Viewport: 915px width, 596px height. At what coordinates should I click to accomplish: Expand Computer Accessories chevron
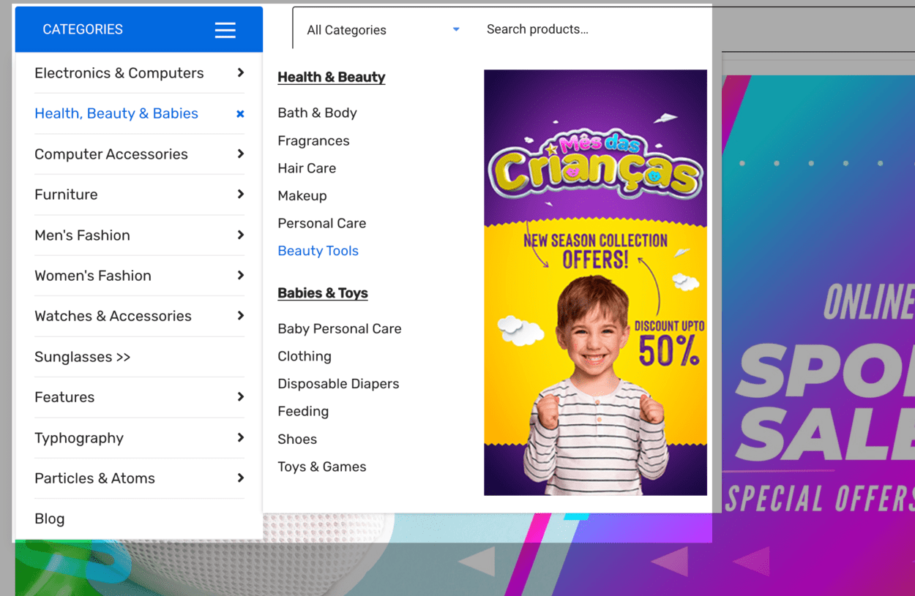coord(241,154)
